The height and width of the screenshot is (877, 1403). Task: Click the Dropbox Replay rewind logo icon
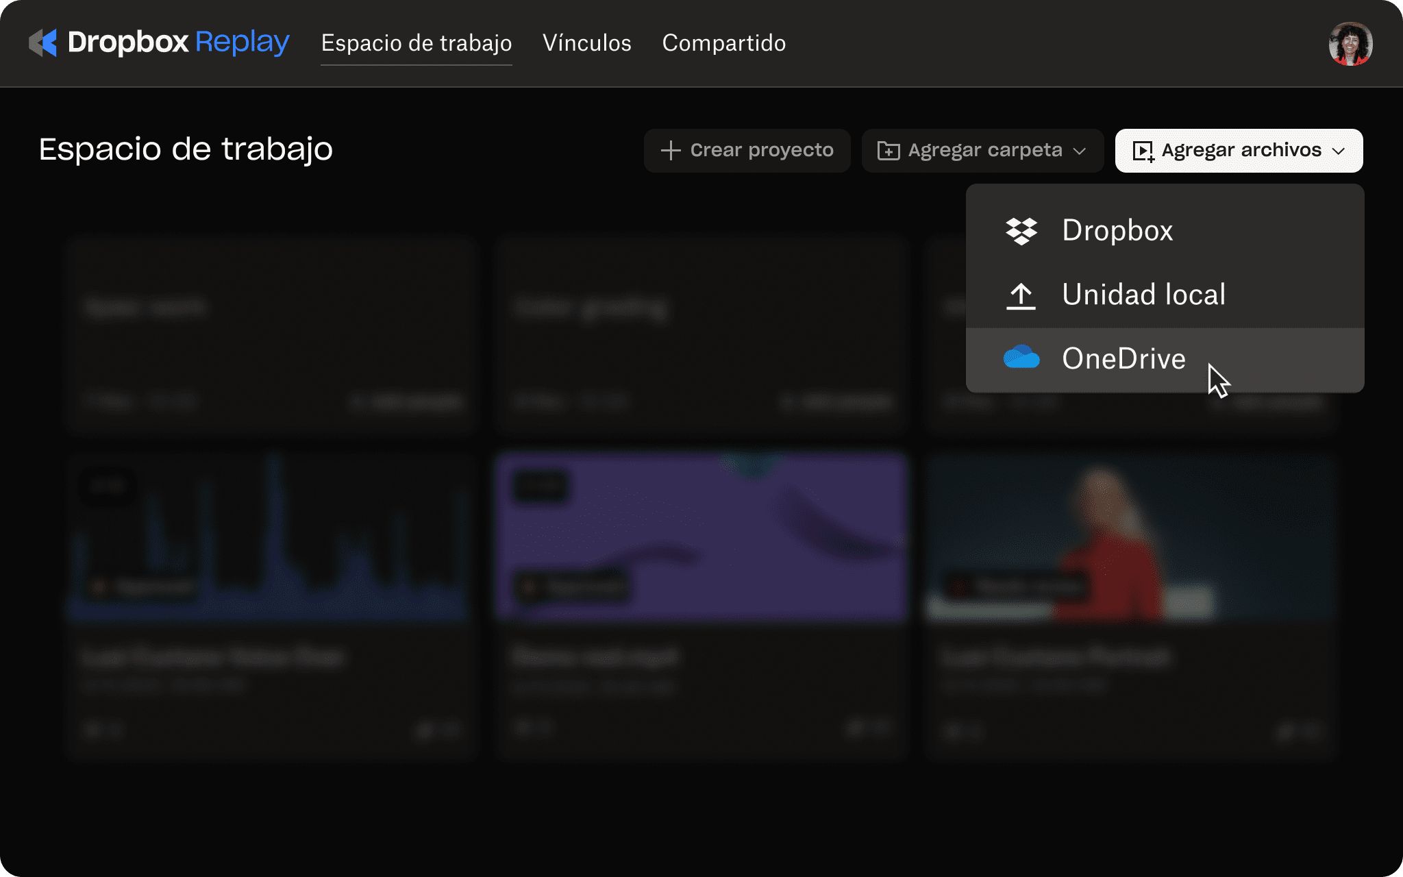pyautogui.click(x=42, y=43)
